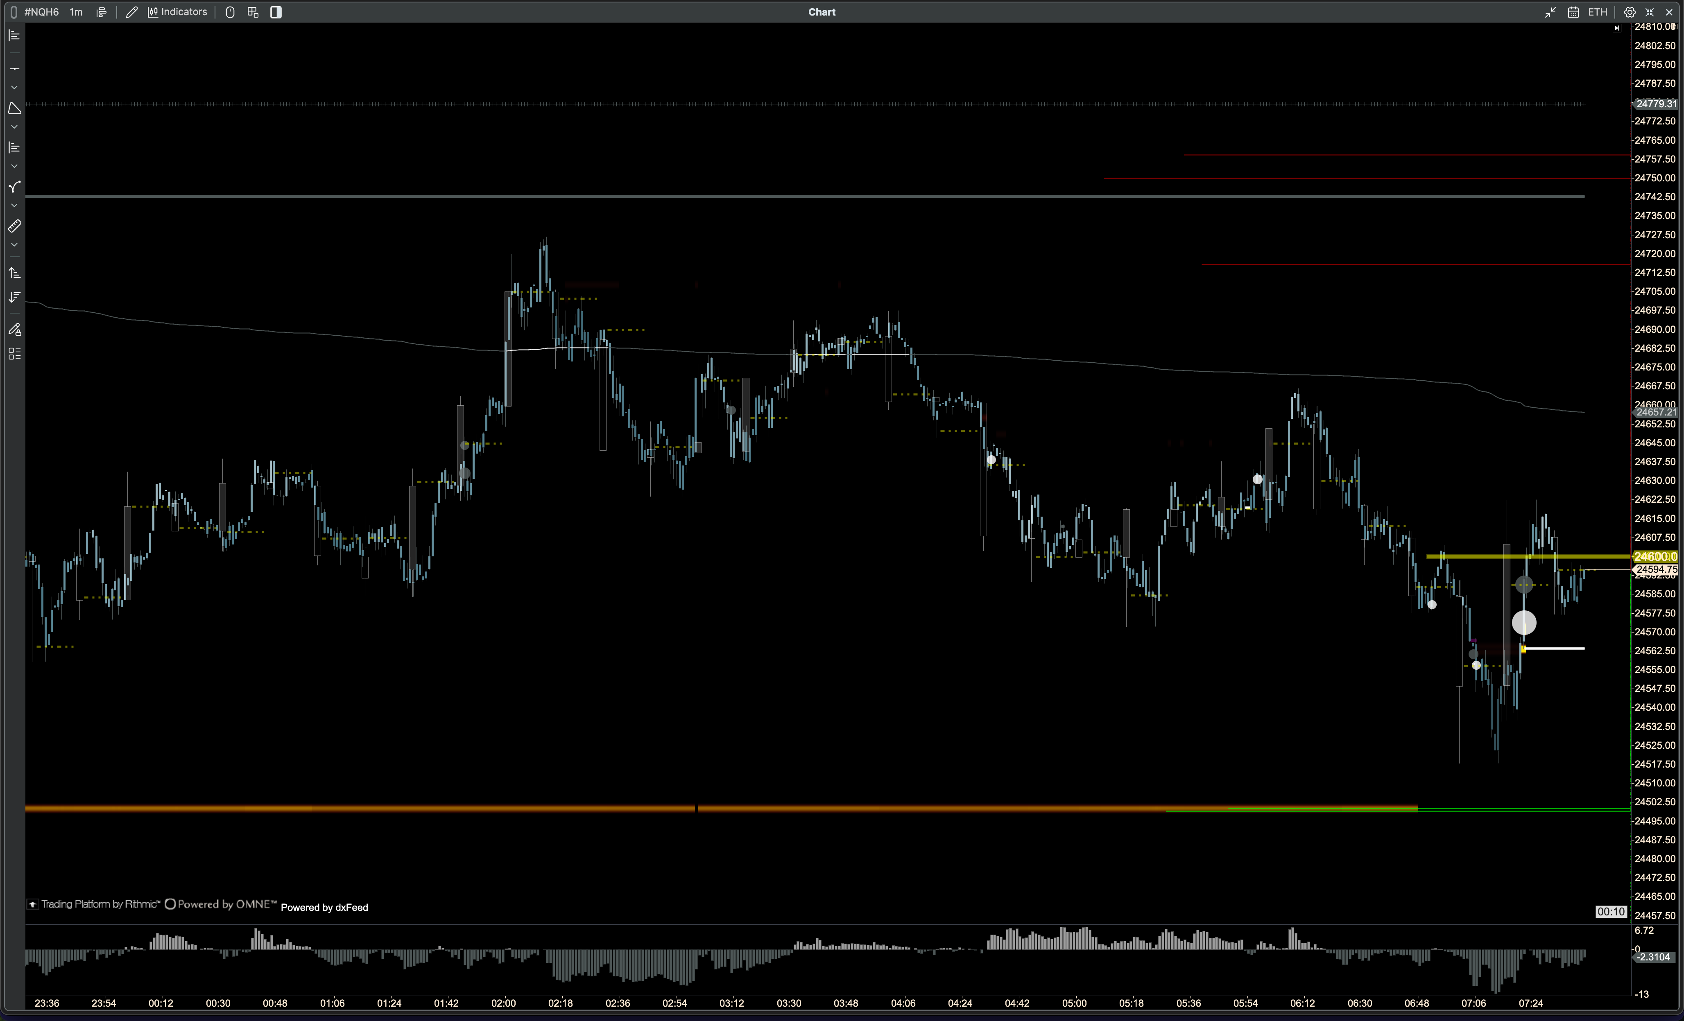
Task: Toggle the lock drawings pencil icon
Action: 14,330
